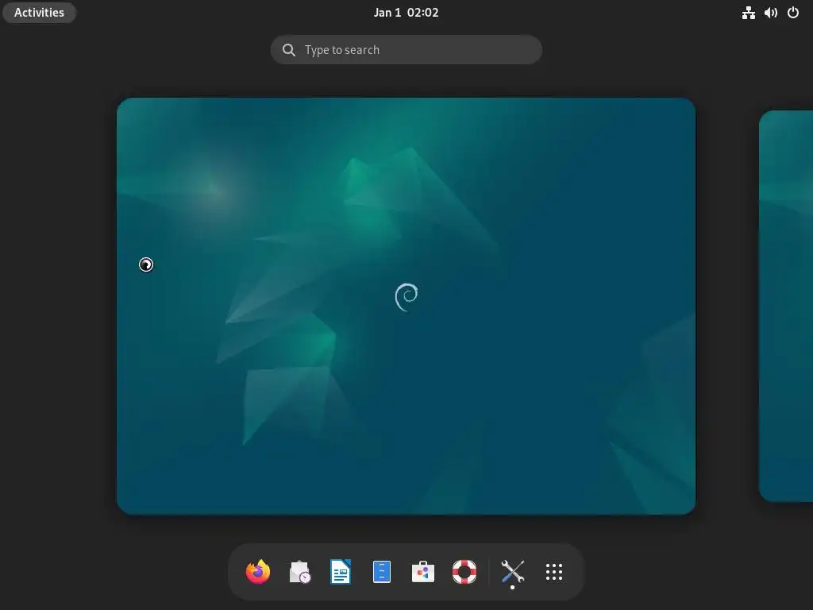Image resolution: width=813 pixels, height=610 pixels.
Task: Open the network status icon
Action: (748, 13)
